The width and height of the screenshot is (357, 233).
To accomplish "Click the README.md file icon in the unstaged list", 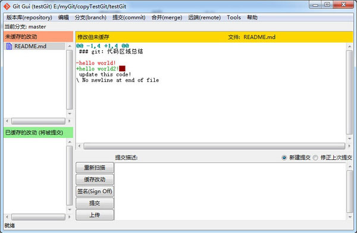I will pos(9,46).
